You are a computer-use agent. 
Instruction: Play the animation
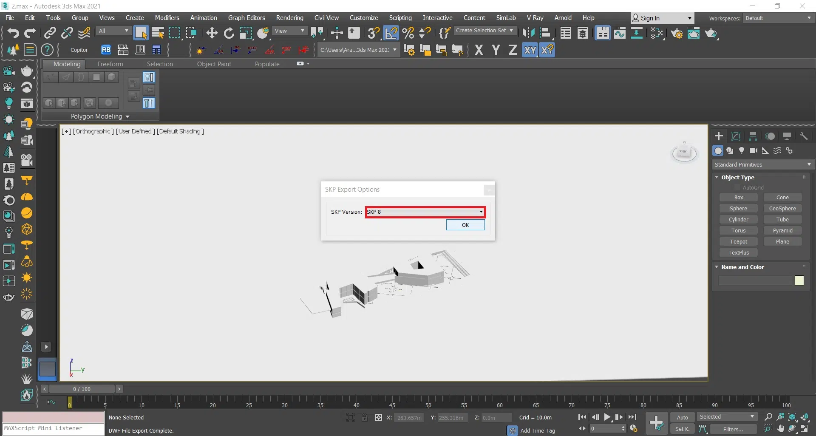pos(607,417)
